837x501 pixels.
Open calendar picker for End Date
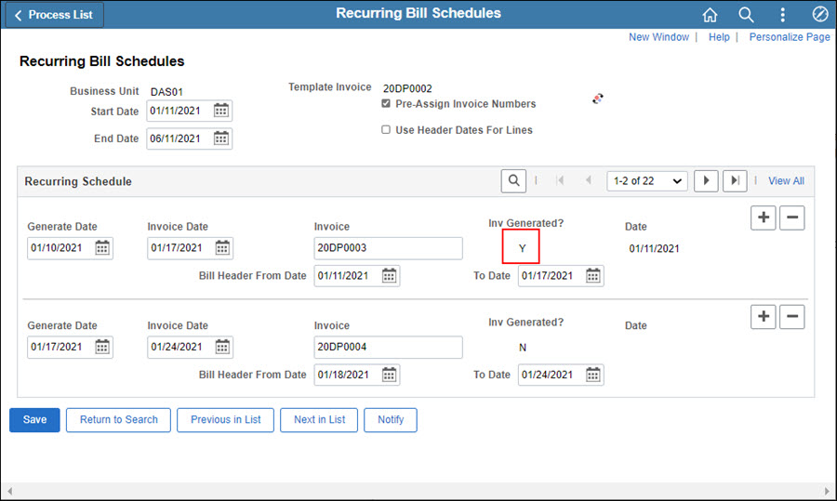click(x=221, y=138)
